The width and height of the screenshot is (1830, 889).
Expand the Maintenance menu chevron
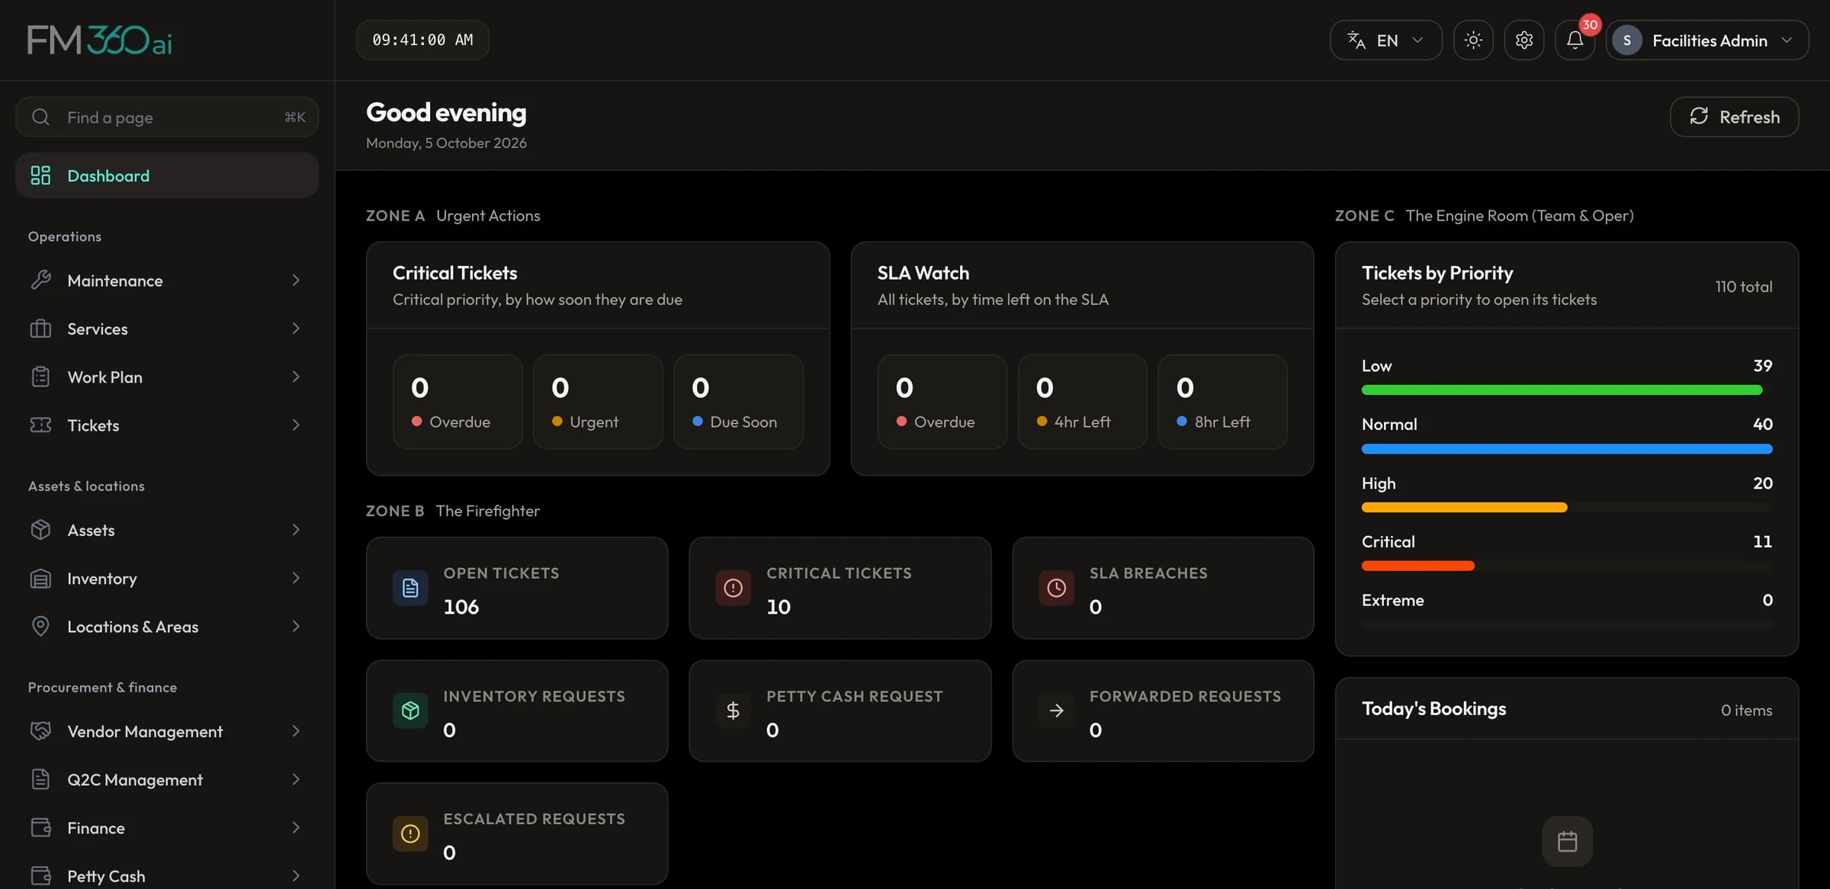[x=296, y=281]
